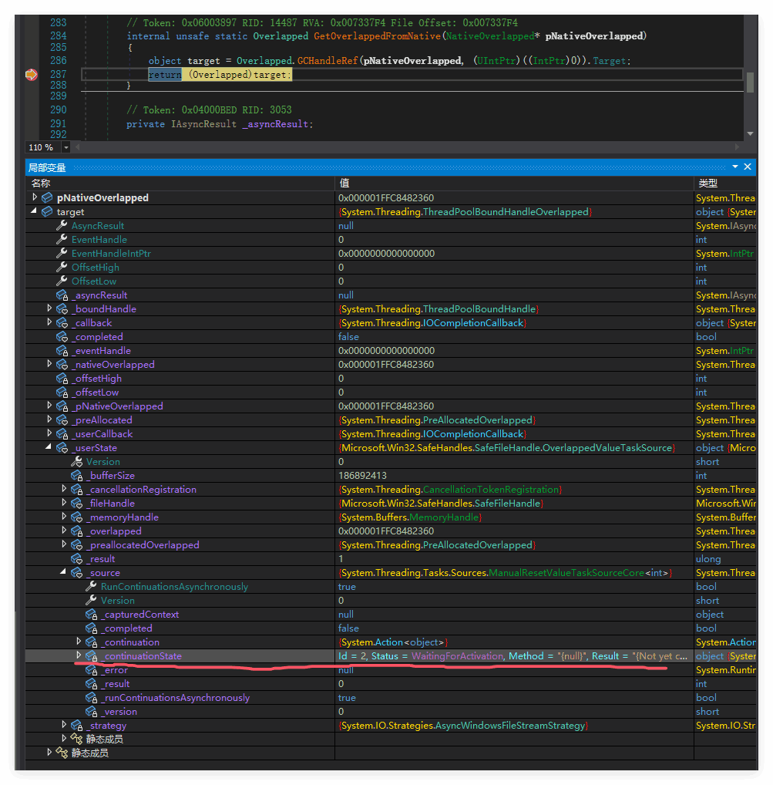Click the wrench icon beside RunContinuationsAsynchronously
This screenshot has height=785, width=773.
91,587
